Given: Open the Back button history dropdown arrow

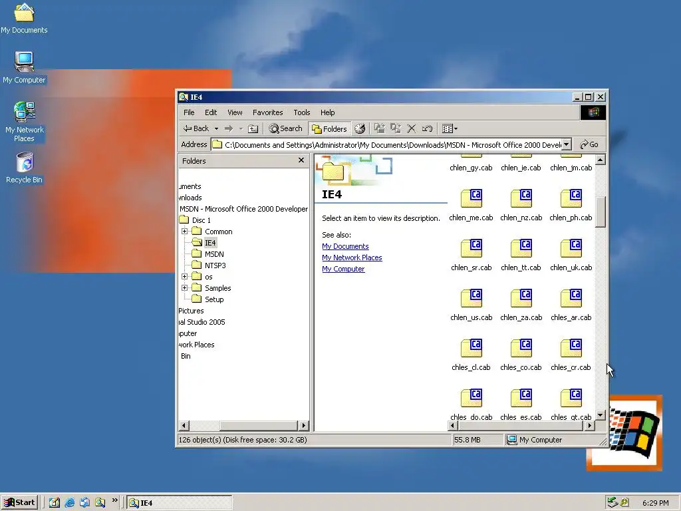Looking at the screenshot, I should (x=216, y=128).
